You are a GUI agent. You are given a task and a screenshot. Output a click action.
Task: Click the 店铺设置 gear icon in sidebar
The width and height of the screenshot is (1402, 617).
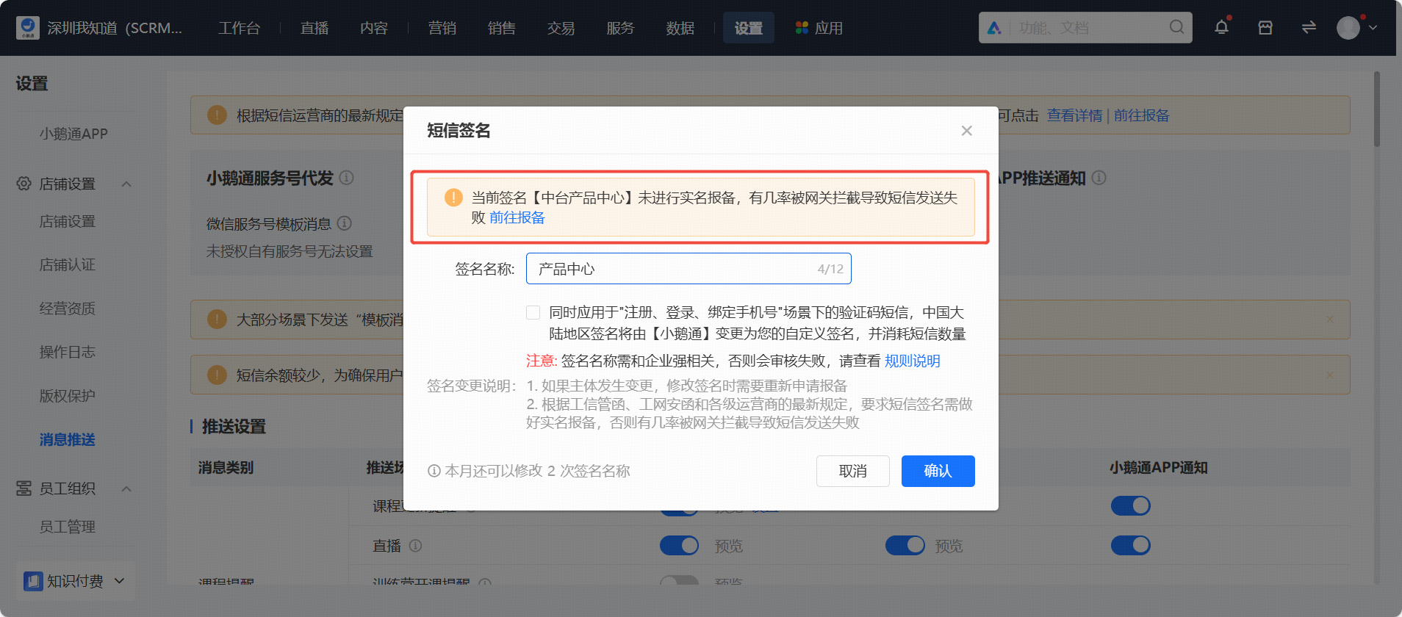pyautogui.click(x=24, y=184)
